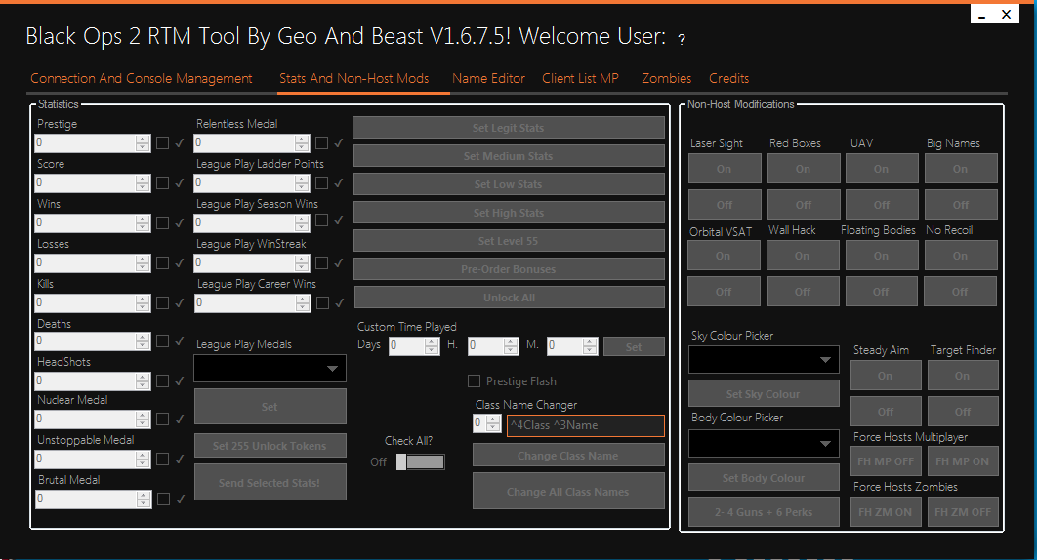1037x560 pixels.
Task: Click the League Play Medals Set button
Action: (x=270, y=407)
